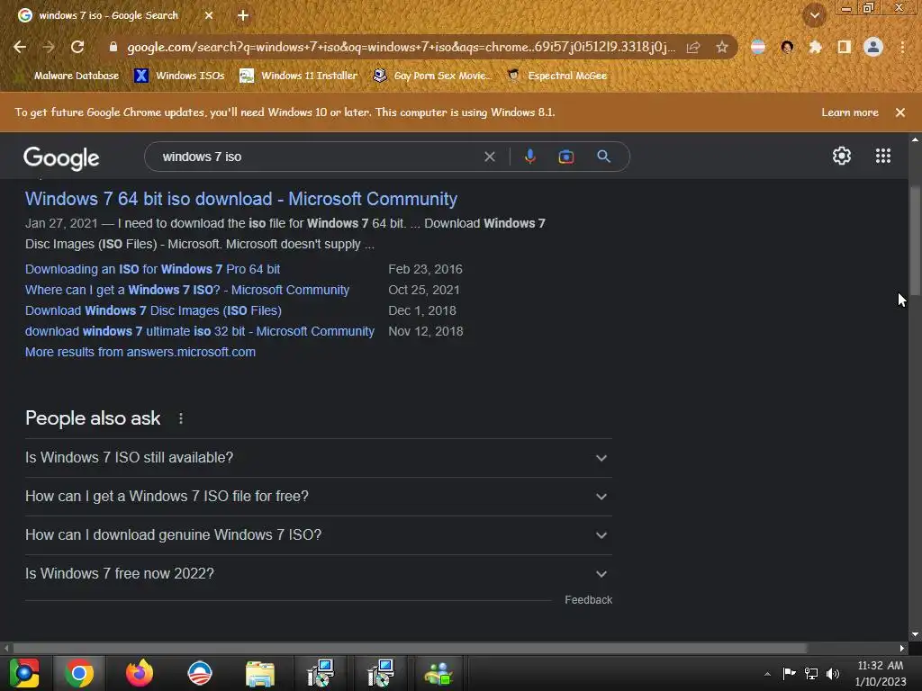Open Chrome's three-dot menu
This screenshot has width=922, height=691.
pyautogui.click(x=902, y=47)
